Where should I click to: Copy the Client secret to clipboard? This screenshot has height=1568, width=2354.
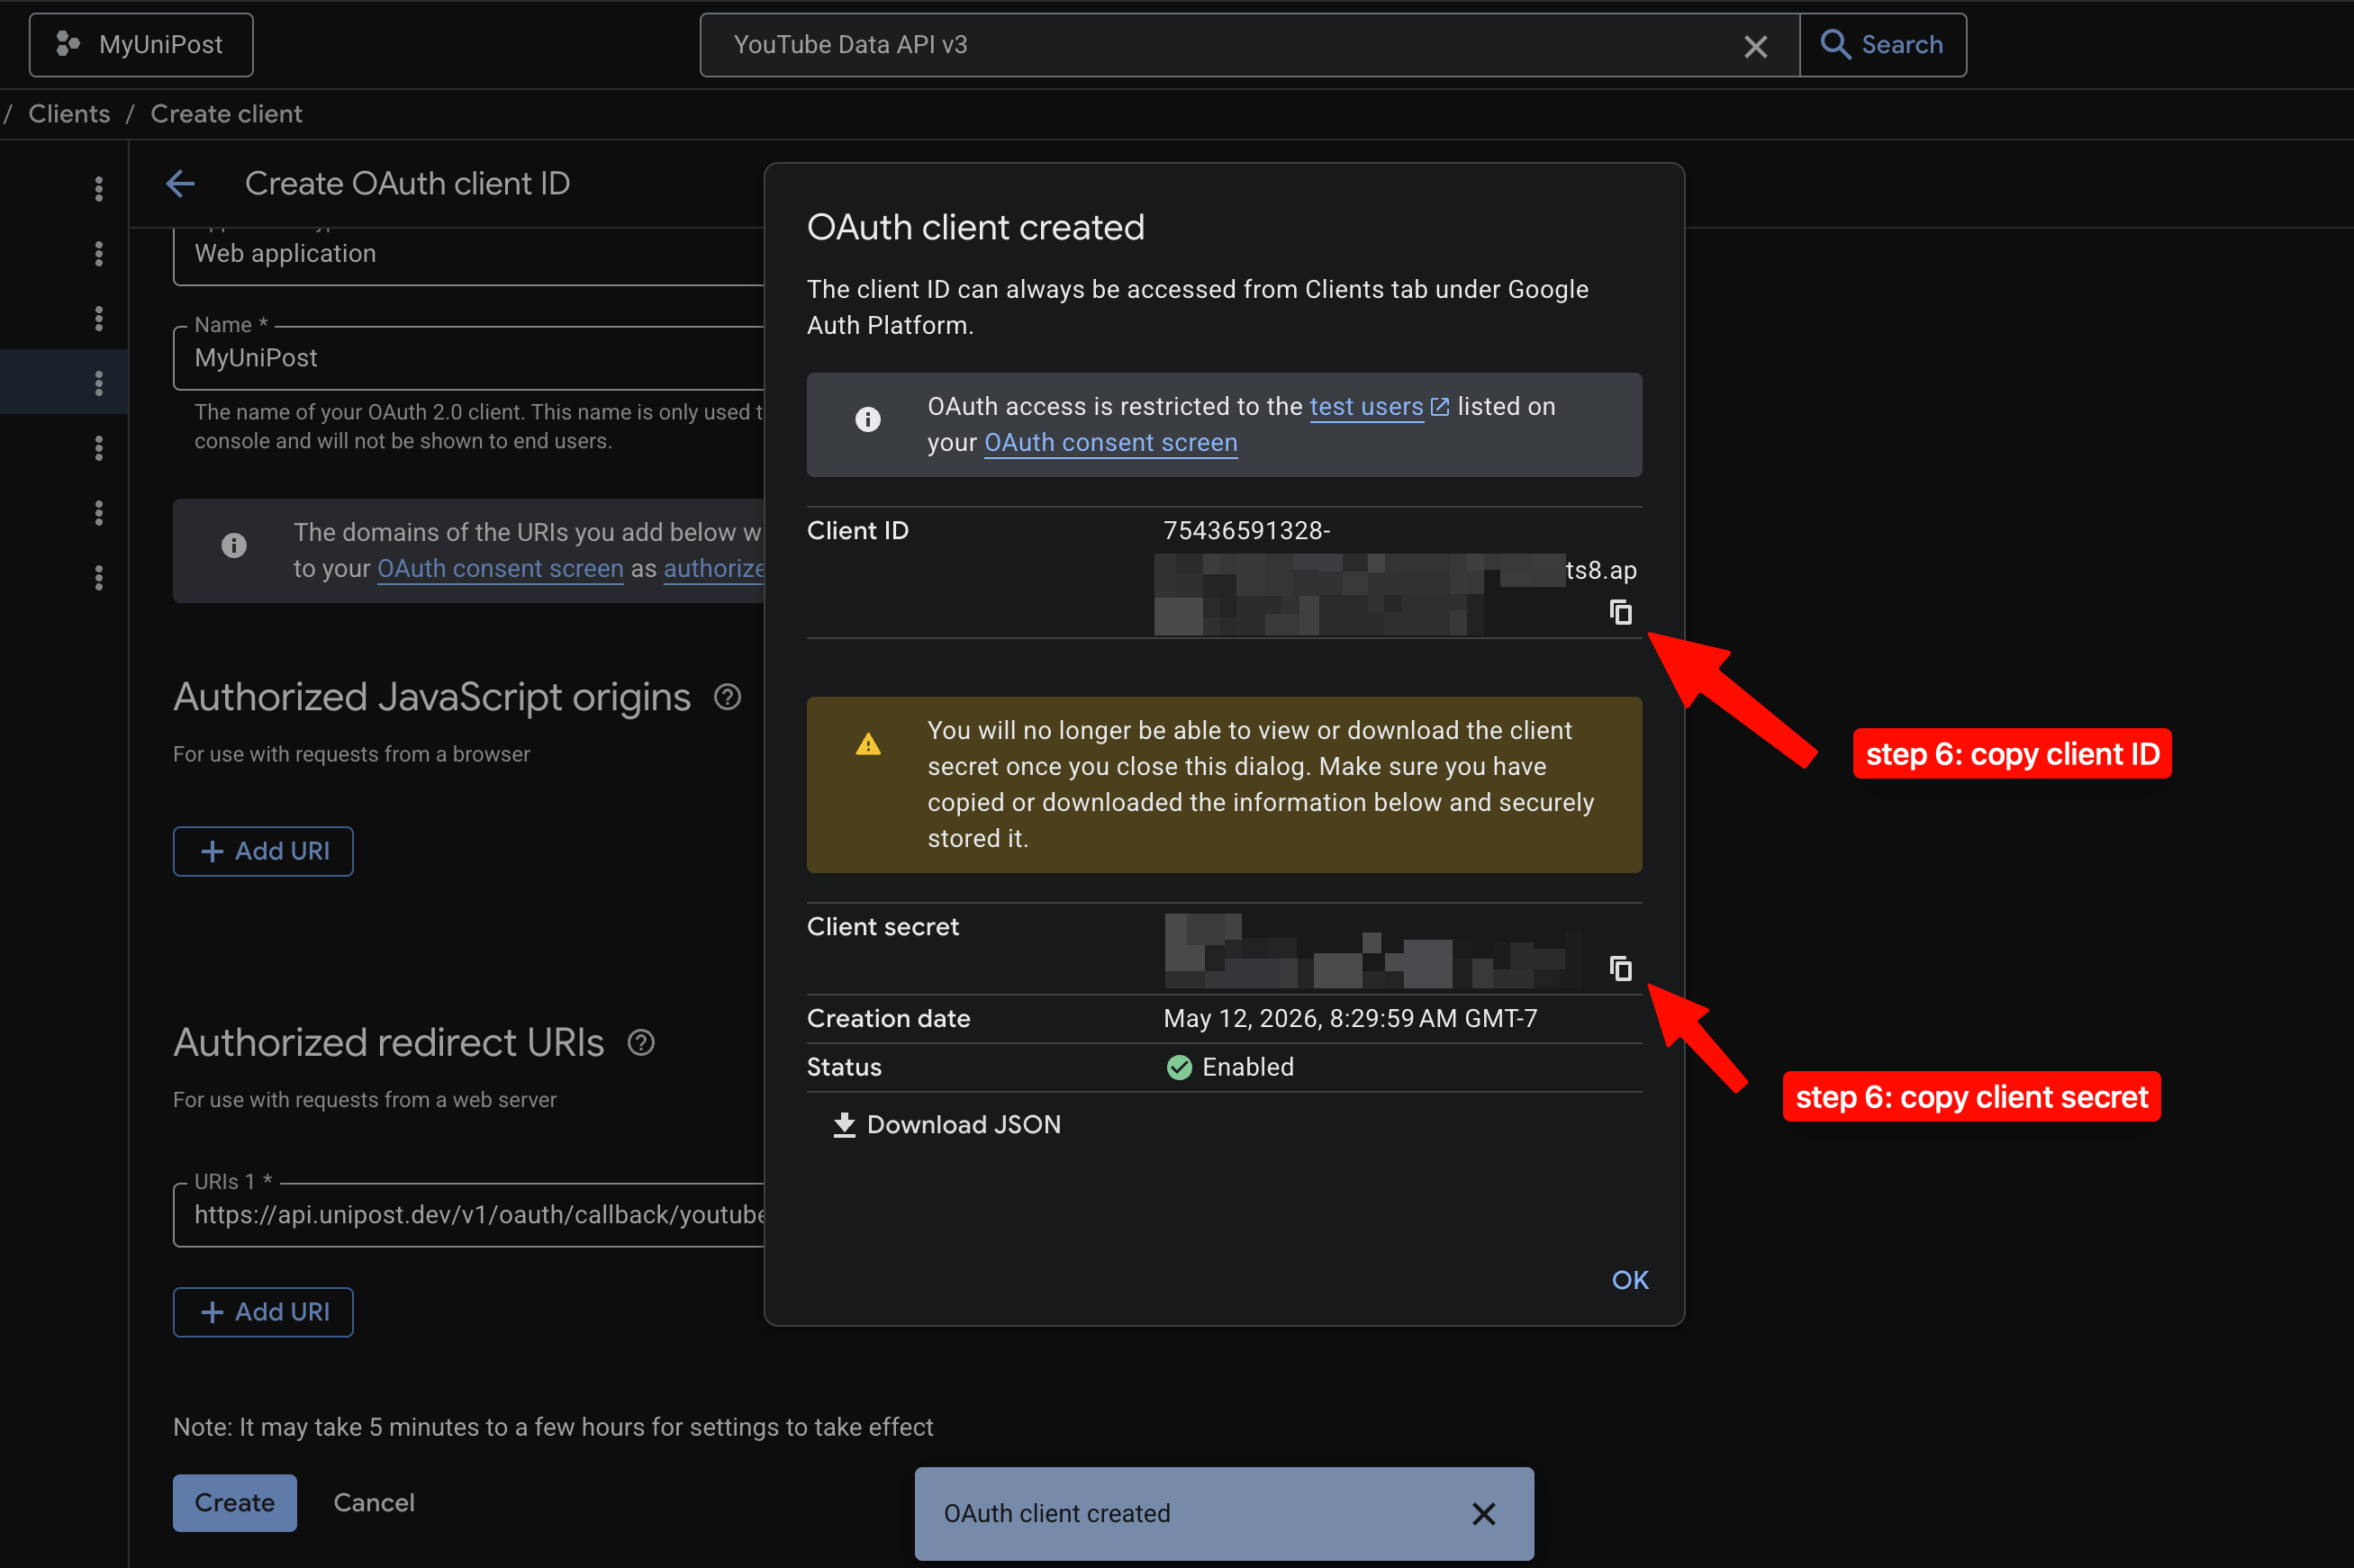1621,968
